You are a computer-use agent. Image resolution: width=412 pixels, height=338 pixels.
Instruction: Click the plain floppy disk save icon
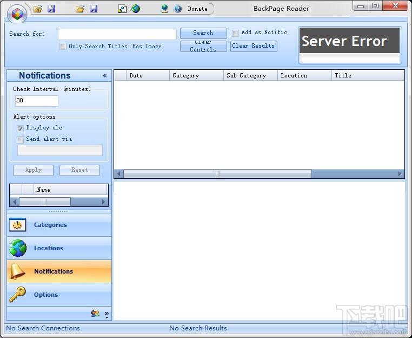pyautogui.click(x=94, y=9)
